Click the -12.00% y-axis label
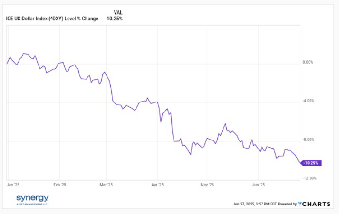 (310, 178)
